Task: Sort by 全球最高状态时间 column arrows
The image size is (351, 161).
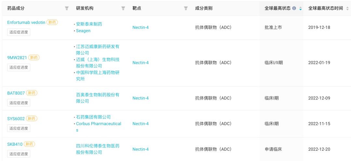Action: pos(347,8)
